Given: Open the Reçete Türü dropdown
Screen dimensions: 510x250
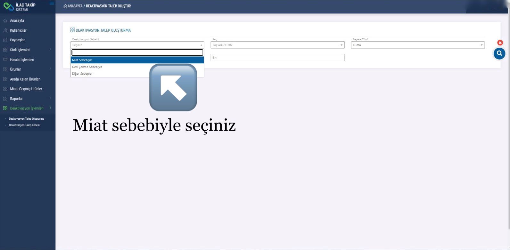Looking at the screenshot, I should point(417,45).
